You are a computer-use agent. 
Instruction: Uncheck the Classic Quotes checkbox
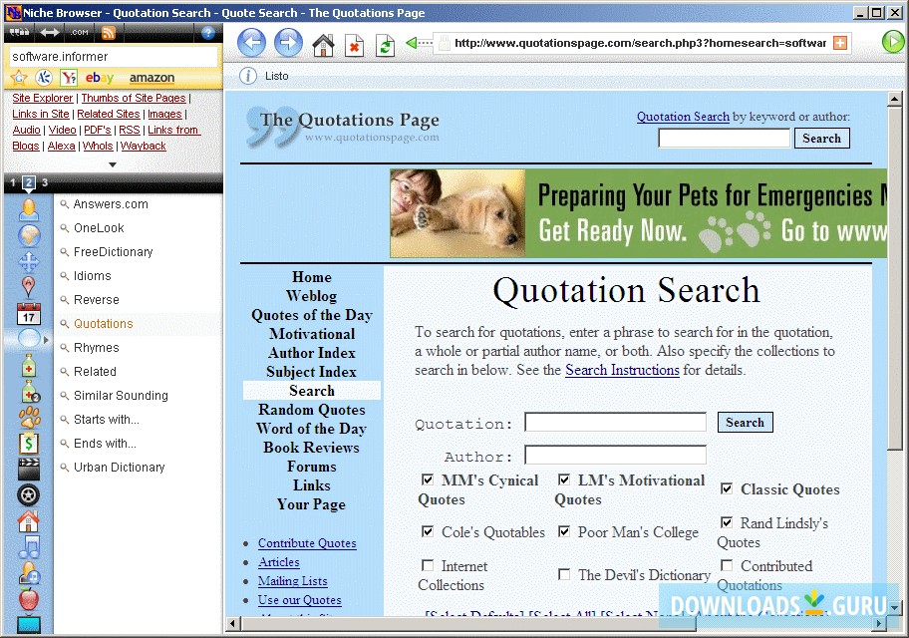tap(727, 488)
